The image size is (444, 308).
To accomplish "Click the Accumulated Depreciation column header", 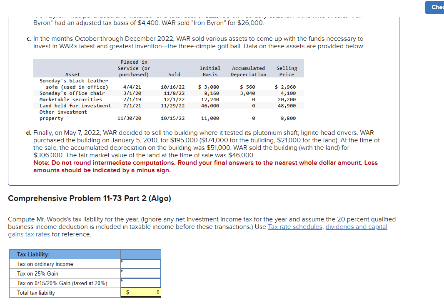I will click(248, 70).
